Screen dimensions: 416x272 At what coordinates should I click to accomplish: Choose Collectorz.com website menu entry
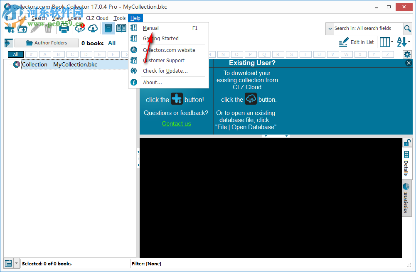pyautogui.click(x=169, y=50)
